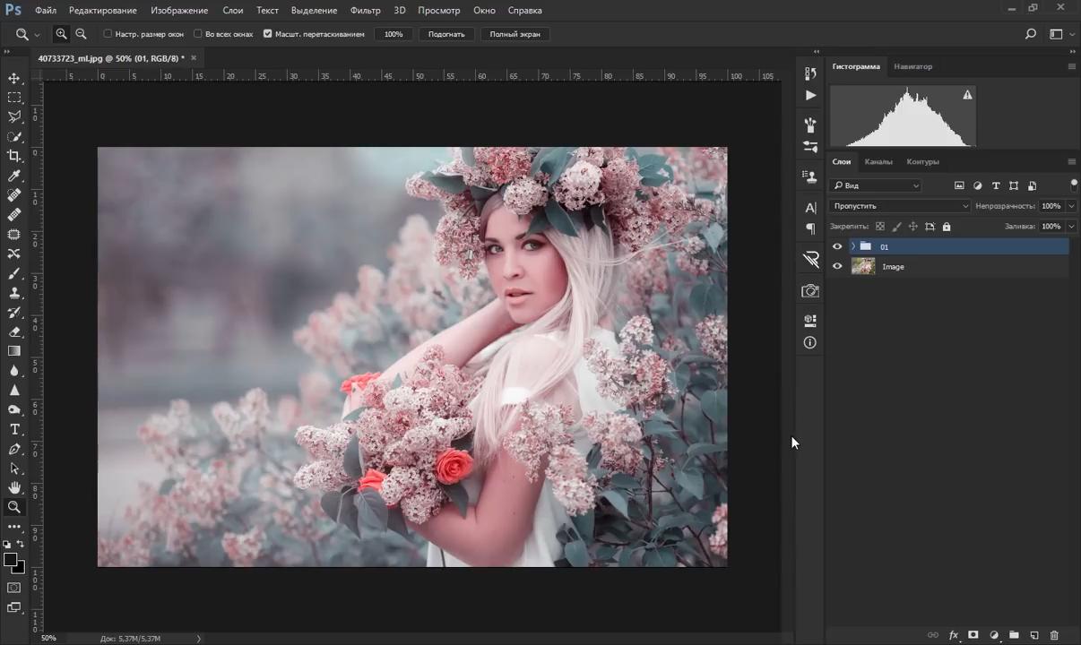Screen dimensions: 1081x645
Task: Open the opacity 'Непрозрачность' dropdown arrow
Action: [x=1072, y=206]
